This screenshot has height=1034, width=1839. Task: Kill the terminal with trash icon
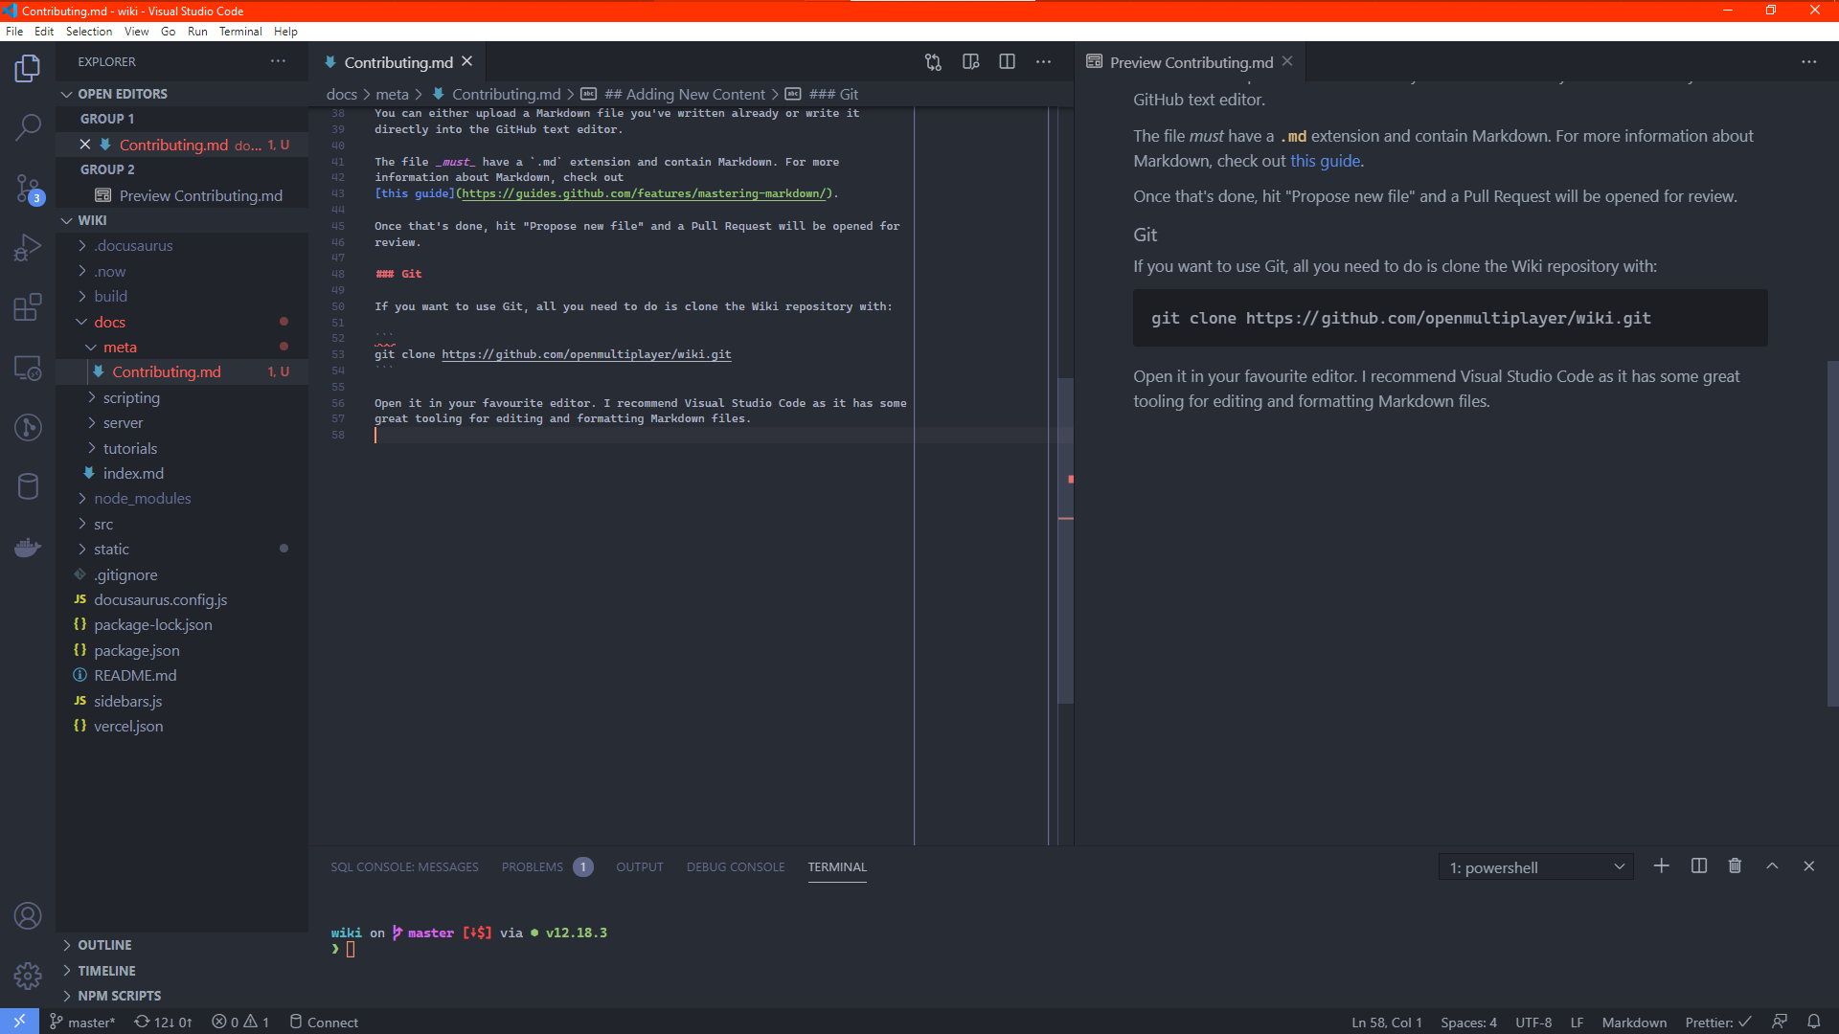pyautogui.click(x=1735, y=865)
